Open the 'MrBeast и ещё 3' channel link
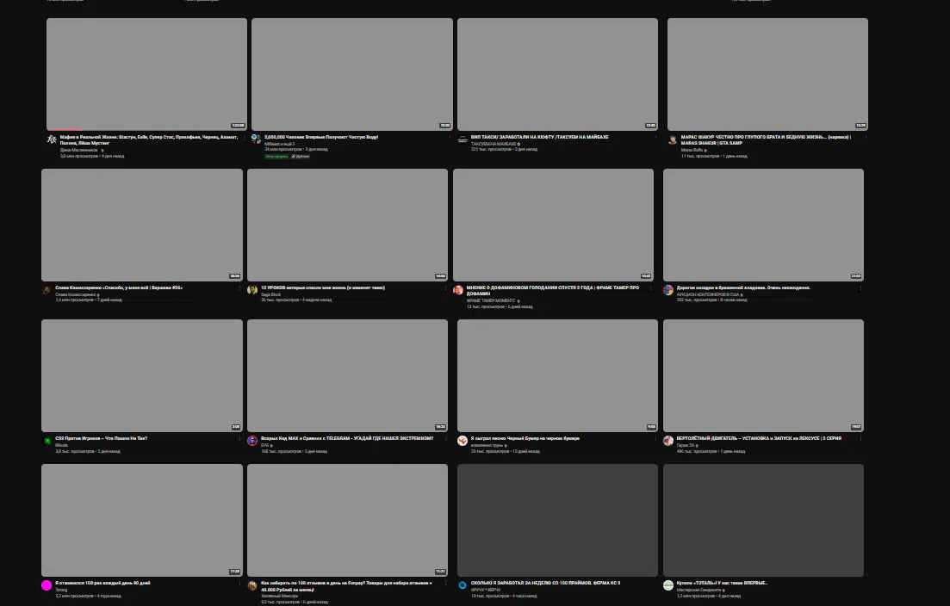The image size is (950, 606). pyautogui.click(x=279, y=144)
